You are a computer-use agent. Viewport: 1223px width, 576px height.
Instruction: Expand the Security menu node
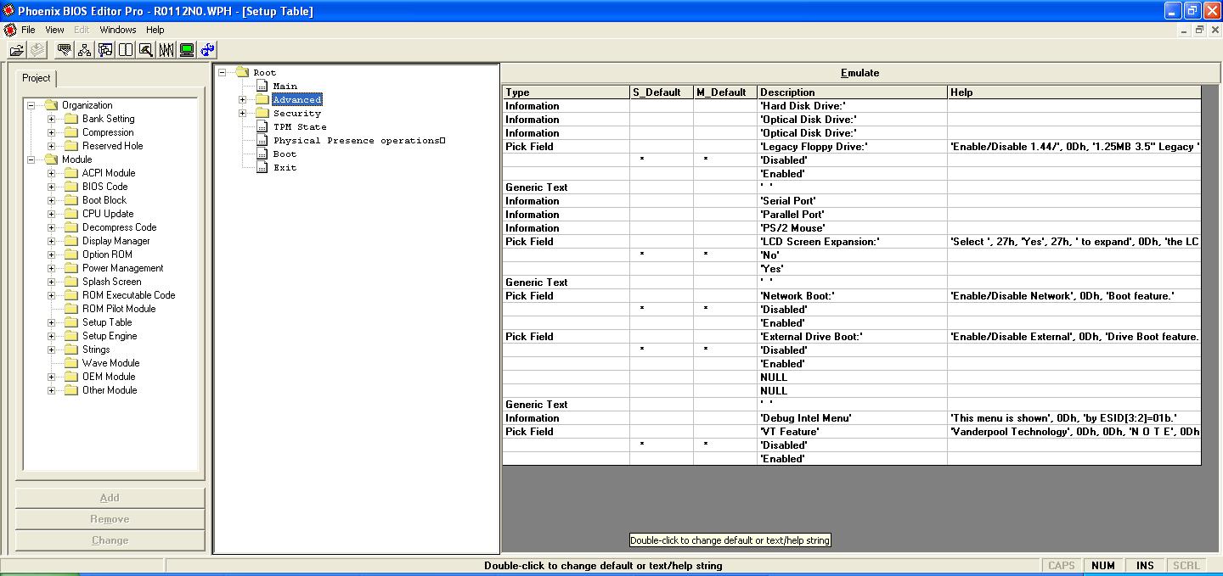(243, 113)
